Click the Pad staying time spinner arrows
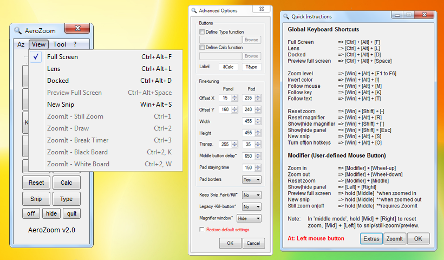The width and height of the screenshot is (444, 260). (258, 168)
